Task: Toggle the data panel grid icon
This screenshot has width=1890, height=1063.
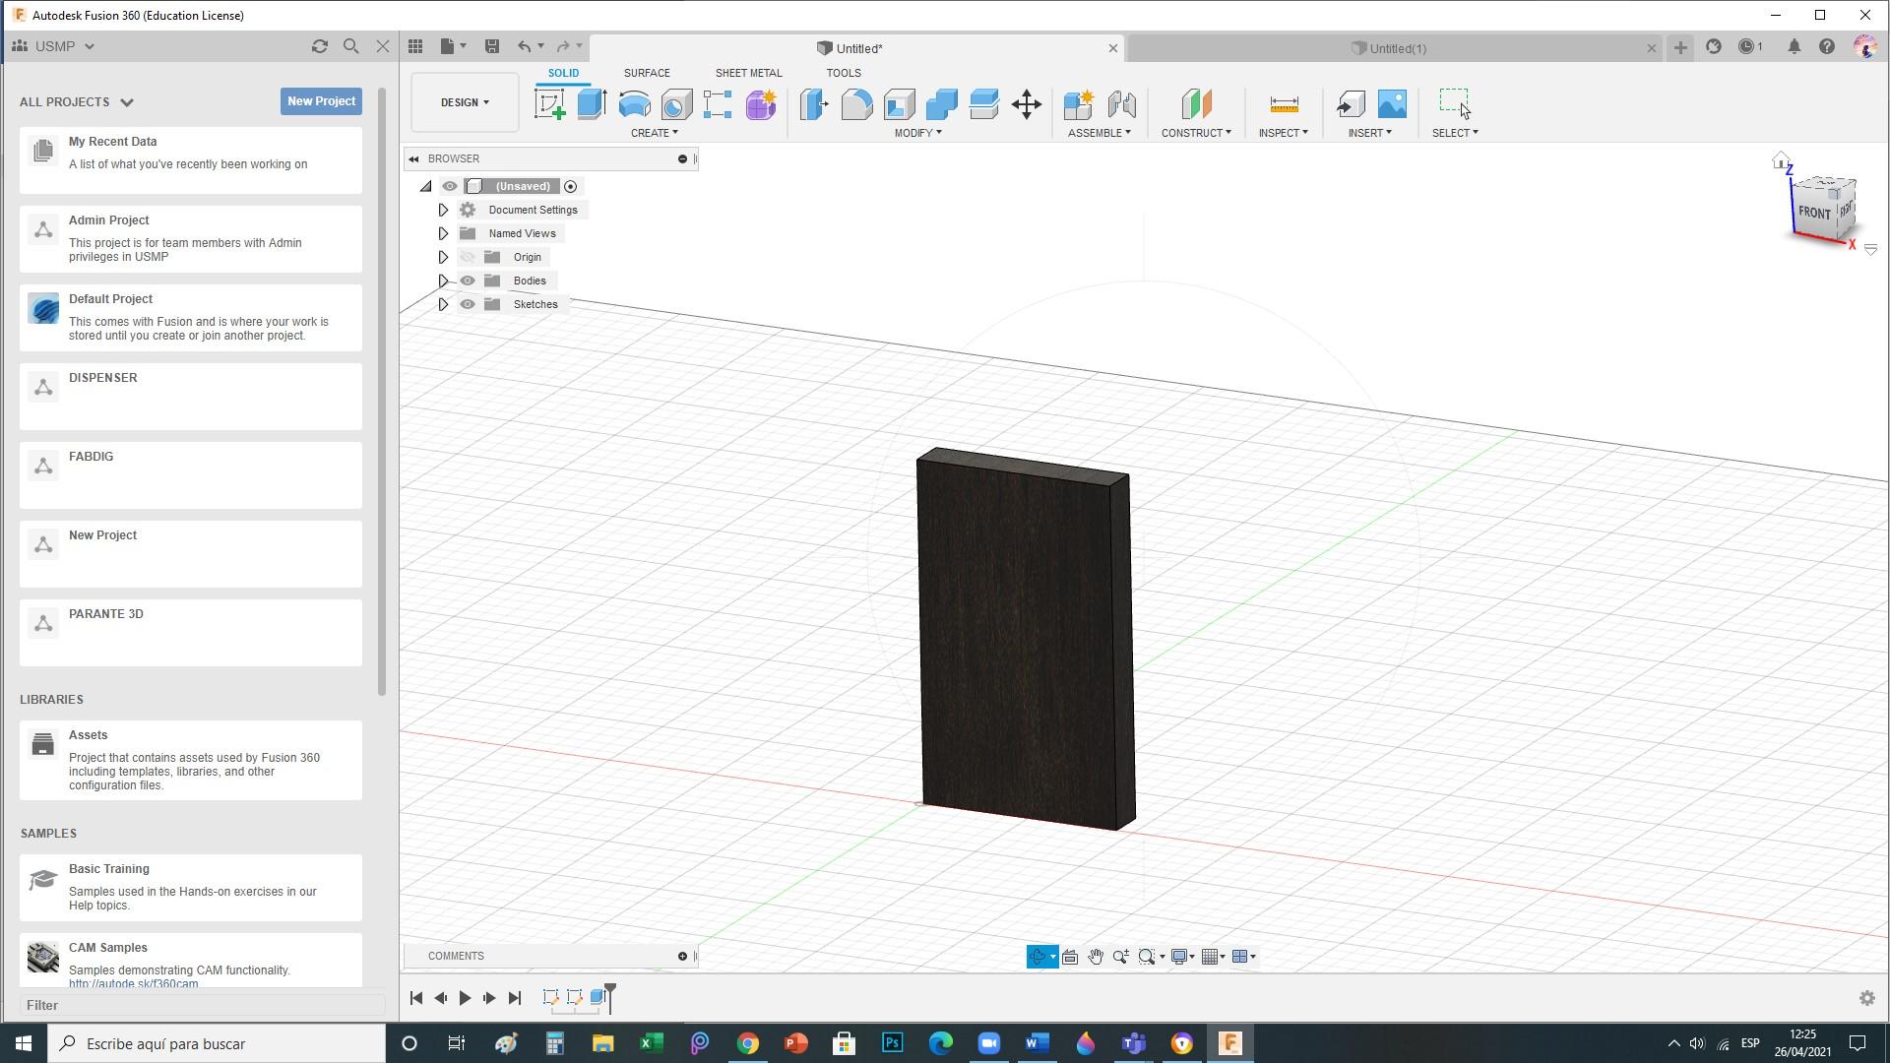Action: tap(415, 46)
